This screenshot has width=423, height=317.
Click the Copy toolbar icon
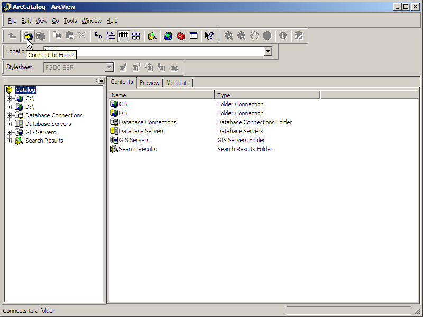(x=57, y=35)
